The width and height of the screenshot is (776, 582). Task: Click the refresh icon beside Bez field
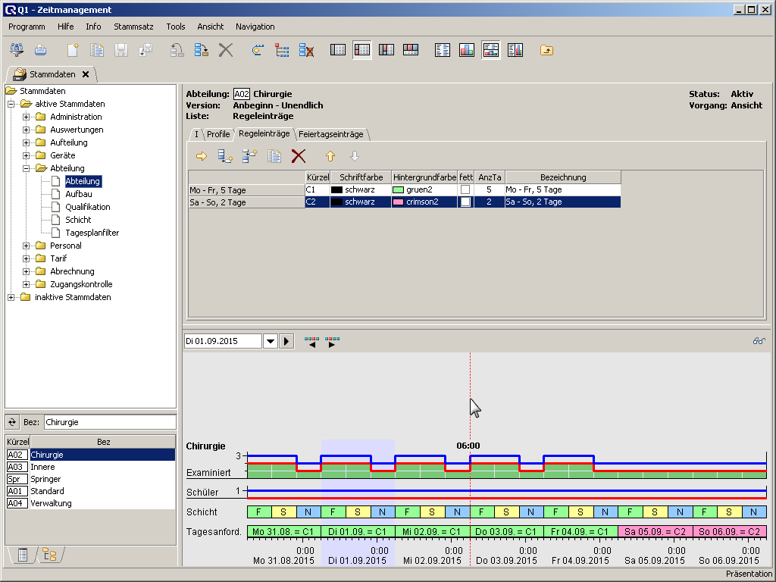click(x=12, y=422)
